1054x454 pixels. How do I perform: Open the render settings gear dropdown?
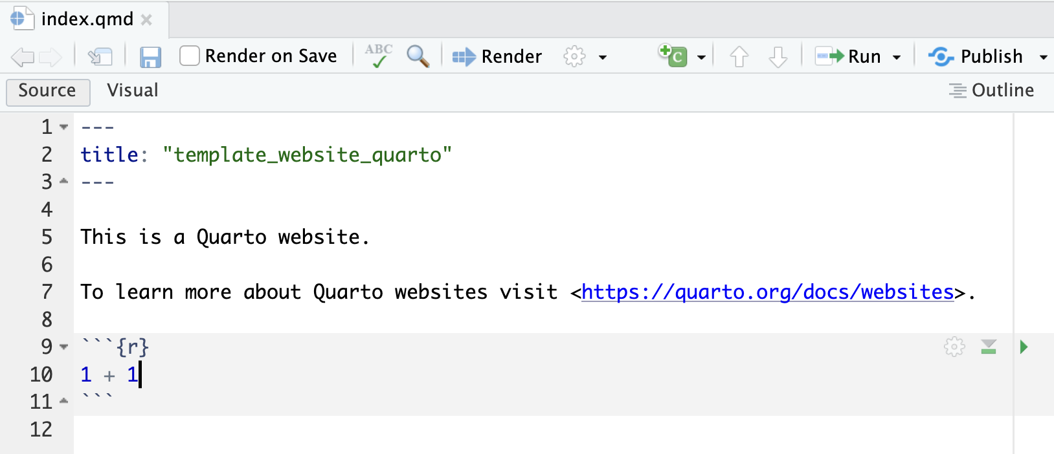coord(584,57)
